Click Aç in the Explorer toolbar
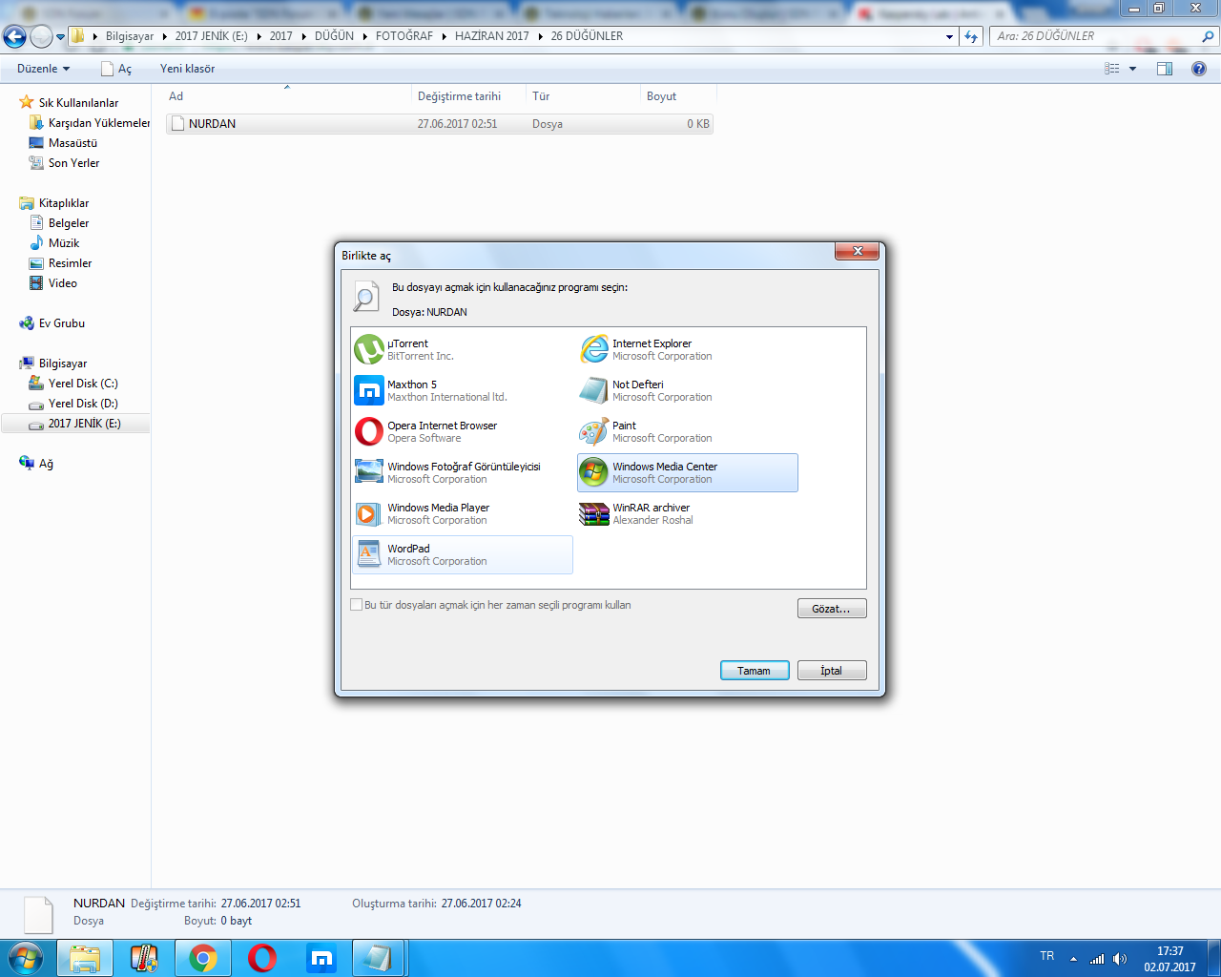Screen dimensions: 1221x977 (116, 69)
